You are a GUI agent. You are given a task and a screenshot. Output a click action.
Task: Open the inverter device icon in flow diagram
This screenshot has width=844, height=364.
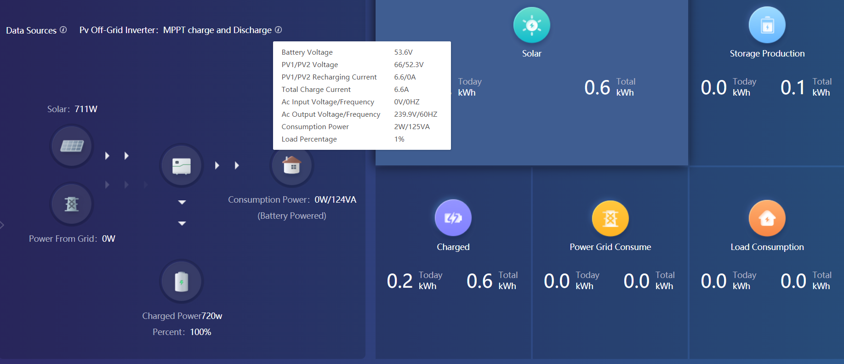(x=182, y=165)
